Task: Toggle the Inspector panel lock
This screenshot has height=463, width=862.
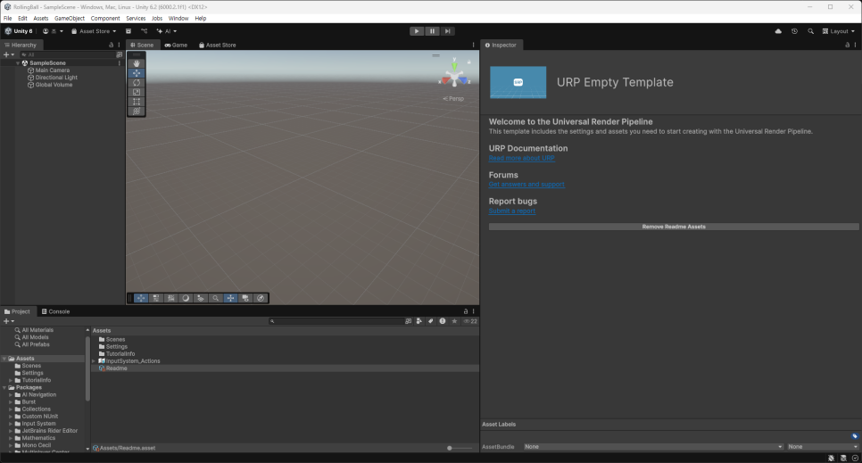Action: 847,45
